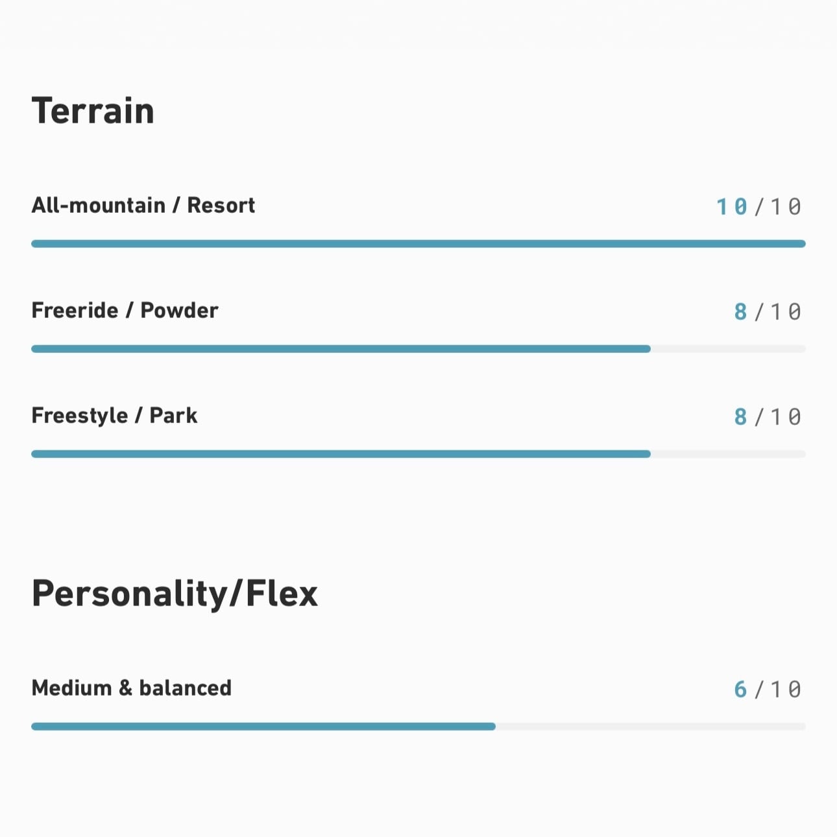837x837 pixels.
Task: Click the All-mountain / Resort rating bar
Action: point(418,244)
